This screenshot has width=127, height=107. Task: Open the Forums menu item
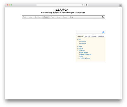(65, 17)
